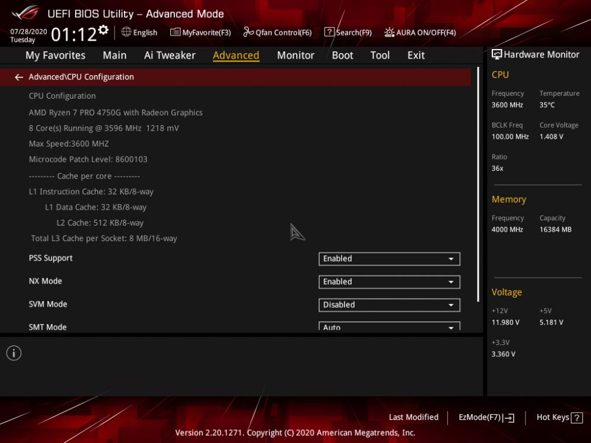591x443 pixels.
Task: Click Total L3 Cache per Socket line
Action: (104, 239)
